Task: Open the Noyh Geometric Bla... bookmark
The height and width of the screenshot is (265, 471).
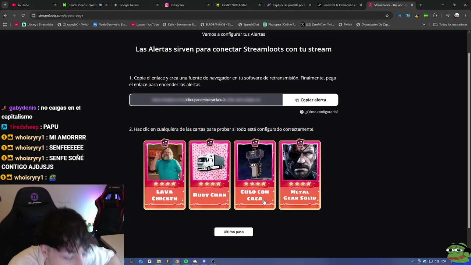Action: [x=110, y=25]
